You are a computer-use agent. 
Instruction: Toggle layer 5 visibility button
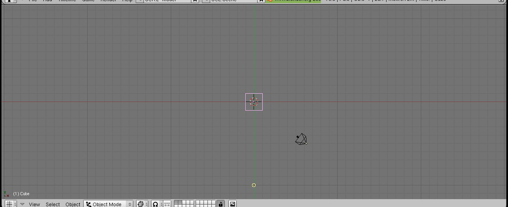click(192, 202)
